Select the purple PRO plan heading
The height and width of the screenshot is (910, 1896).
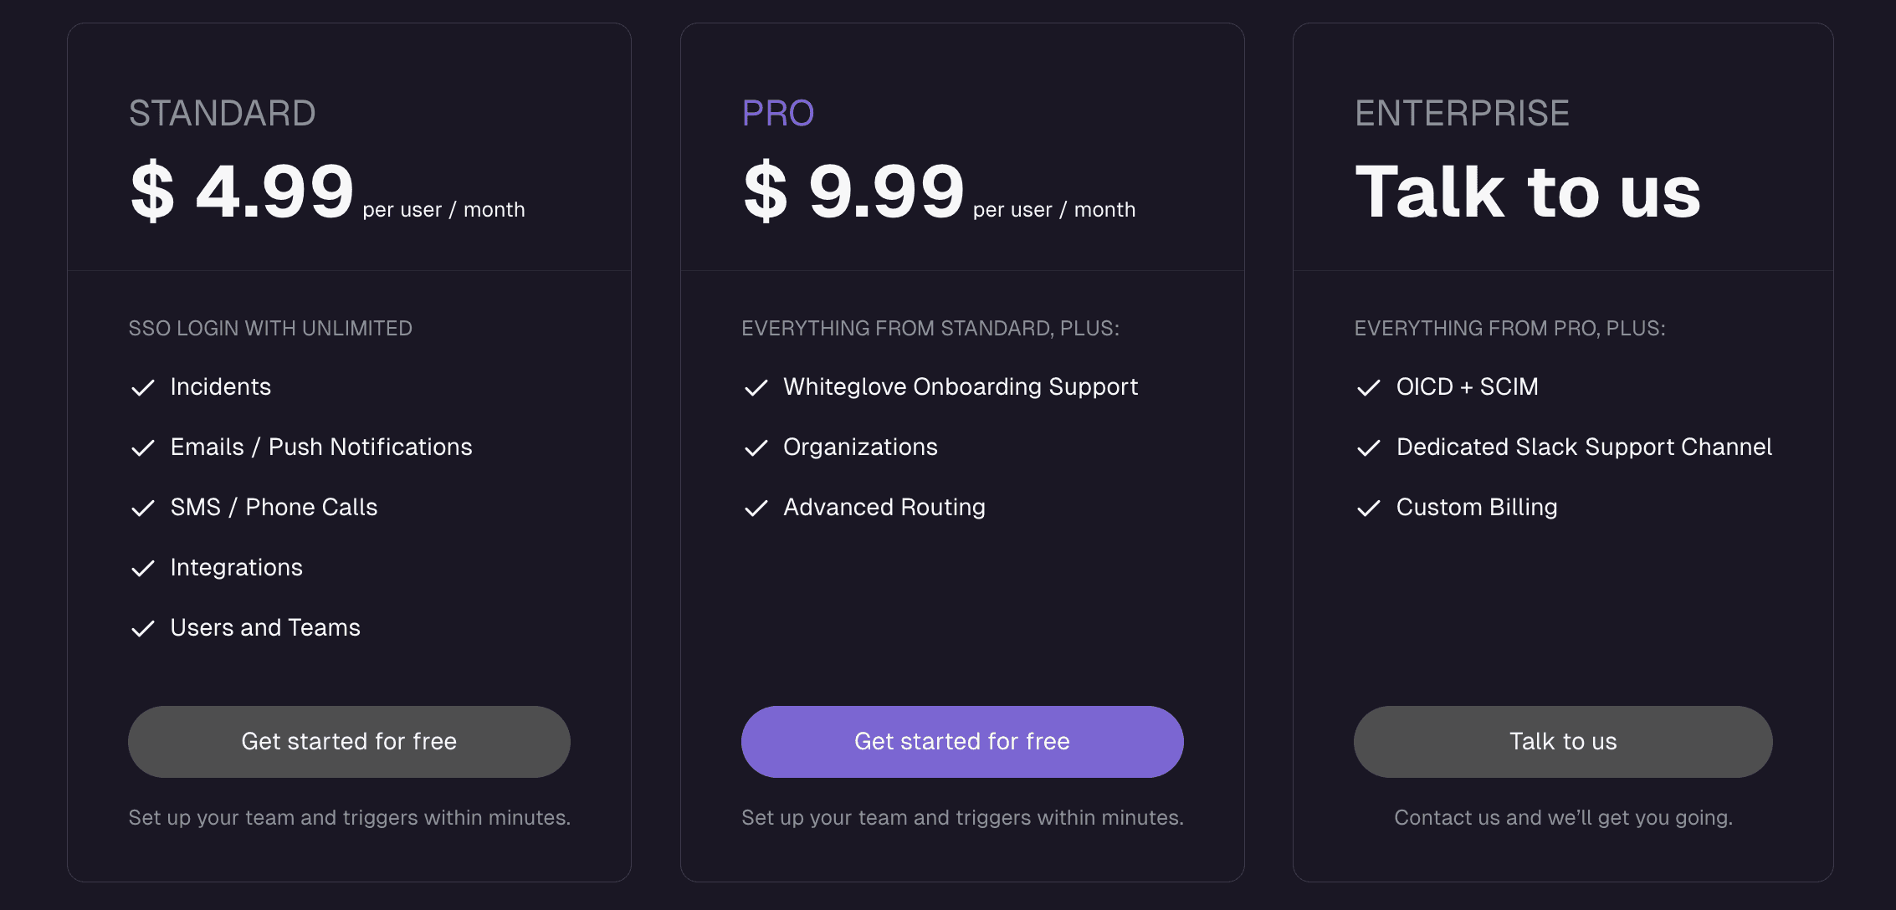click(x=778, y=113)
